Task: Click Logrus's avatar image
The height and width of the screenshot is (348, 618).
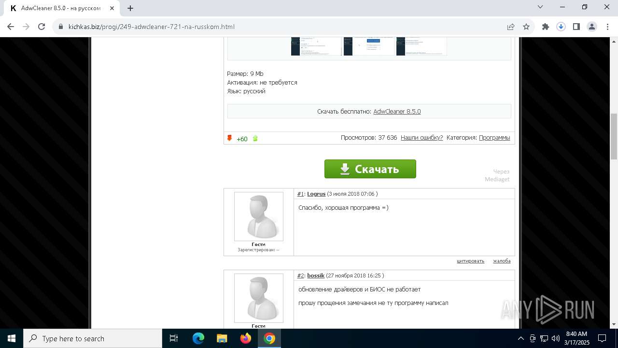Action: click(259, 217)
